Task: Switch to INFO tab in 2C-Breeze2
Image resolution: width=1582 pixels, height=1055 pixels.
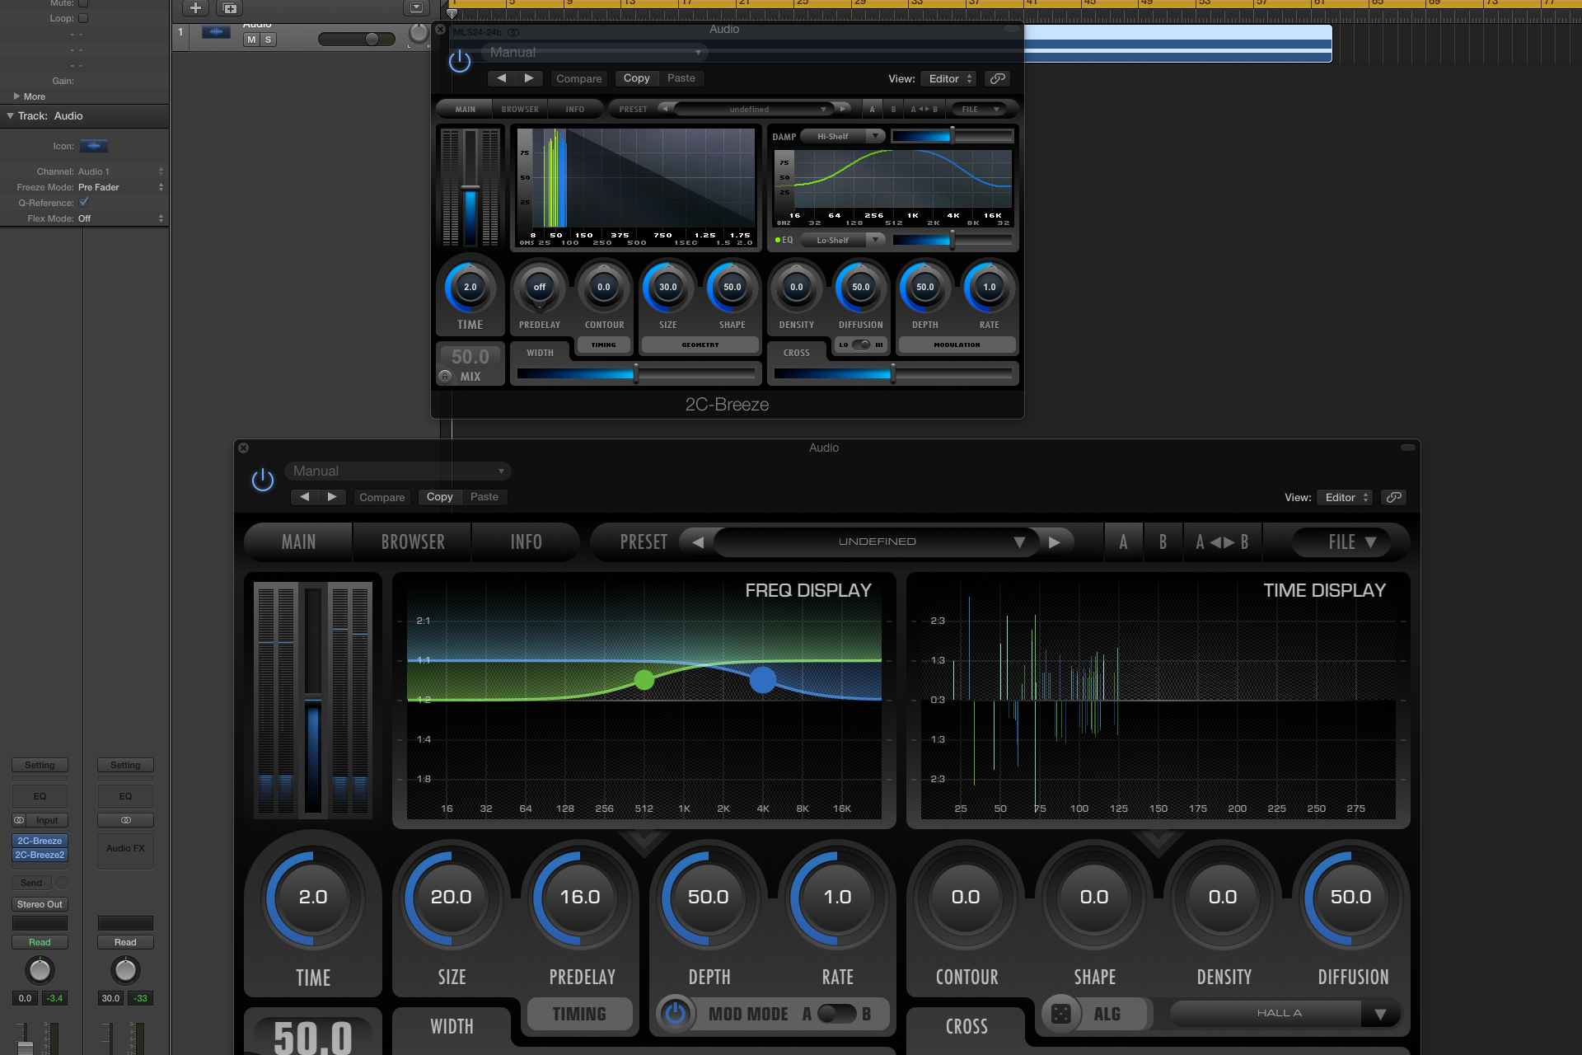Action: [526, 542]
